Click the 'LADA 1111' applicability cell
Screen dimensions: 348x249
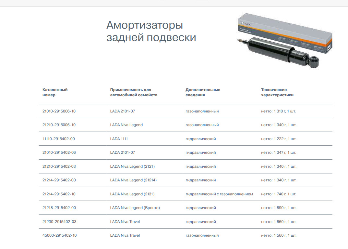[119, 139]
